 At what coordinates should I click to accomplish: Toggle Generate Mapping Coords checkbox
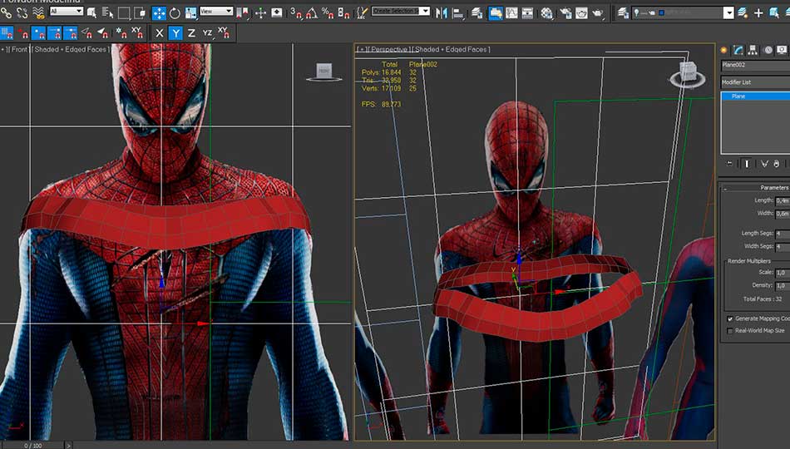(730, 318)
